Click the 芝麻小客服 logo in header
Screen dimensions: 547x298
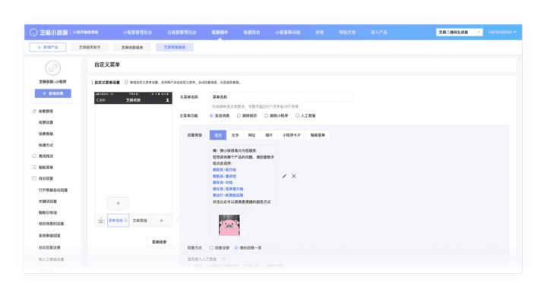49,33
